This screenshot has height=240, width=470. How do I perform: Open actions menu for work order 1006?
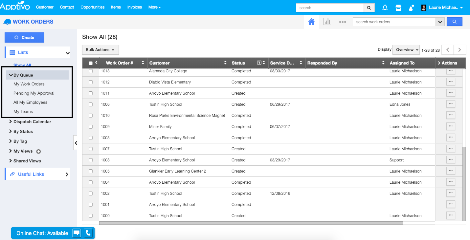click(x=451, y=104)
